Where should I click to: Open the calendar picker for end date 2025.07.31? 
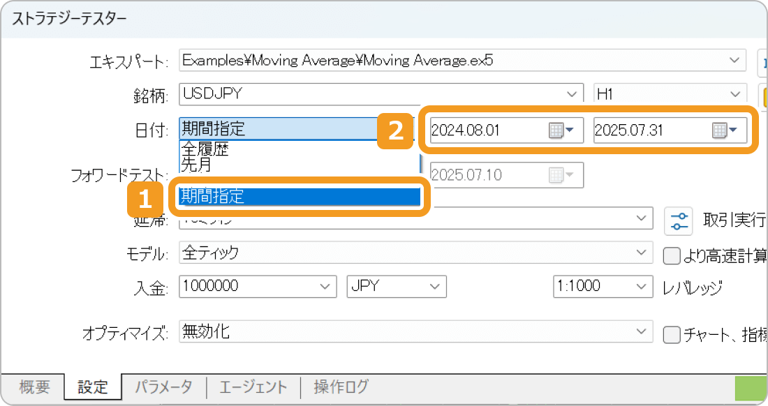coord(721,129)
